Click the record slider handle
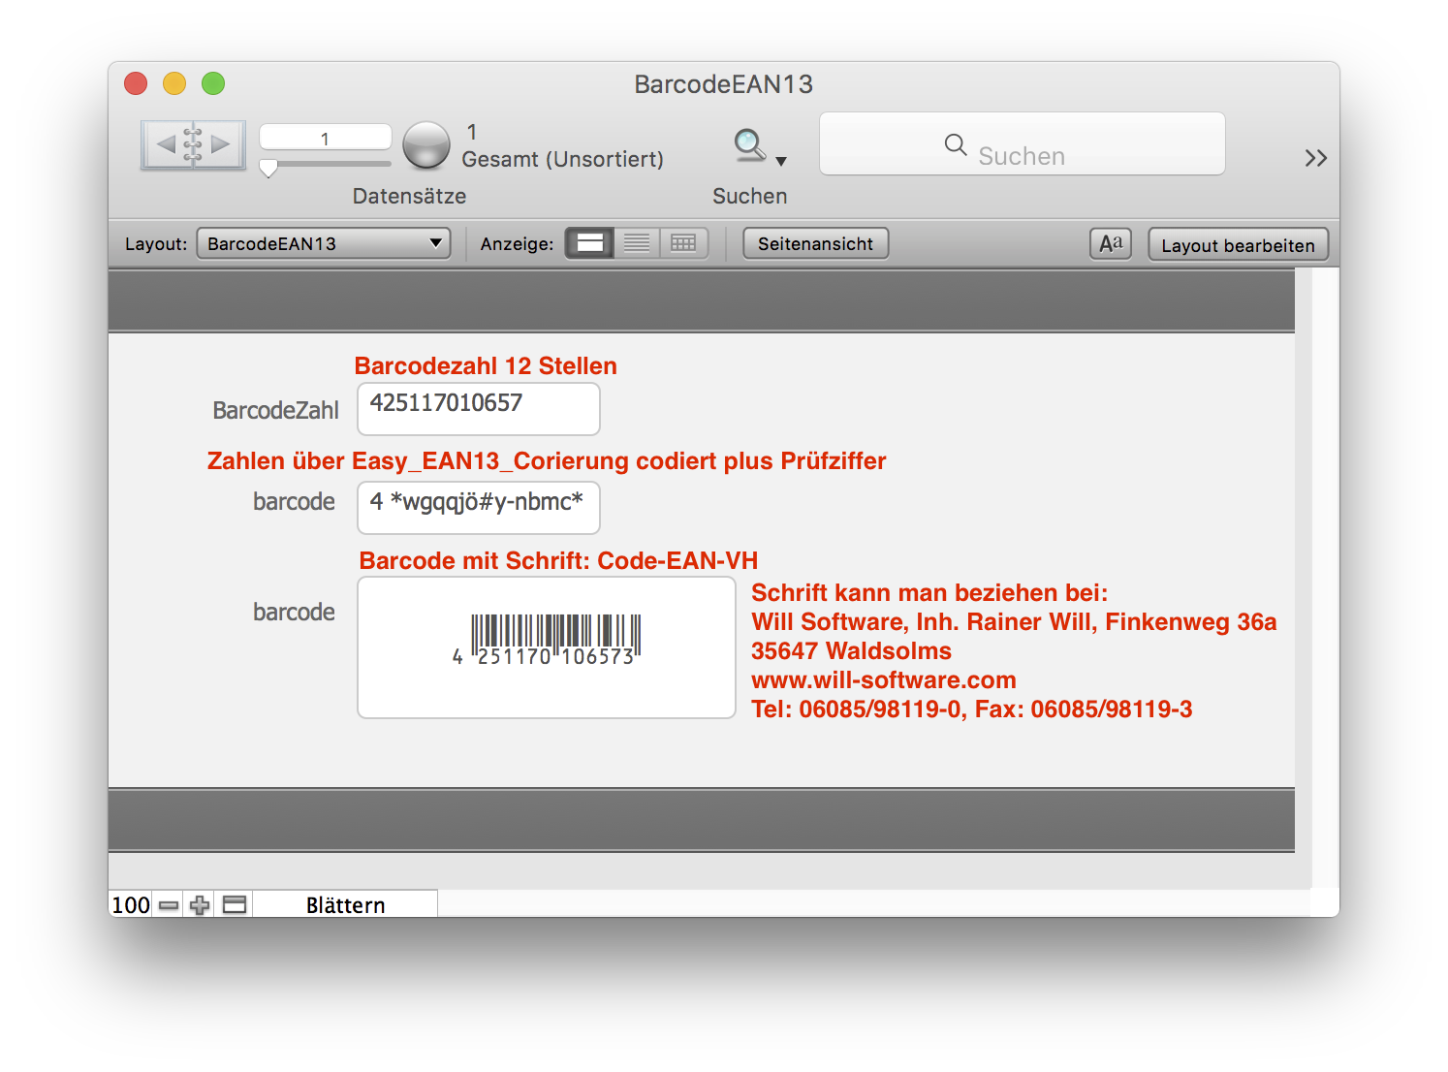 coord(268,168)
